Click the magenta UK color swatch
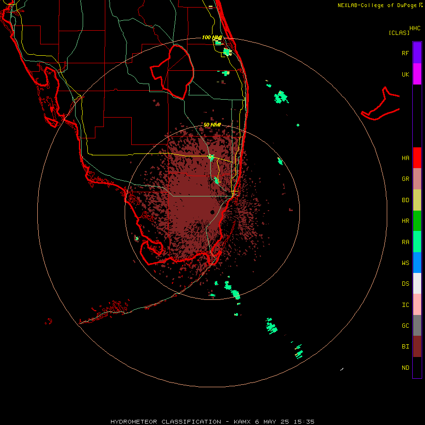Screen dimensions: 425x425 417,74
